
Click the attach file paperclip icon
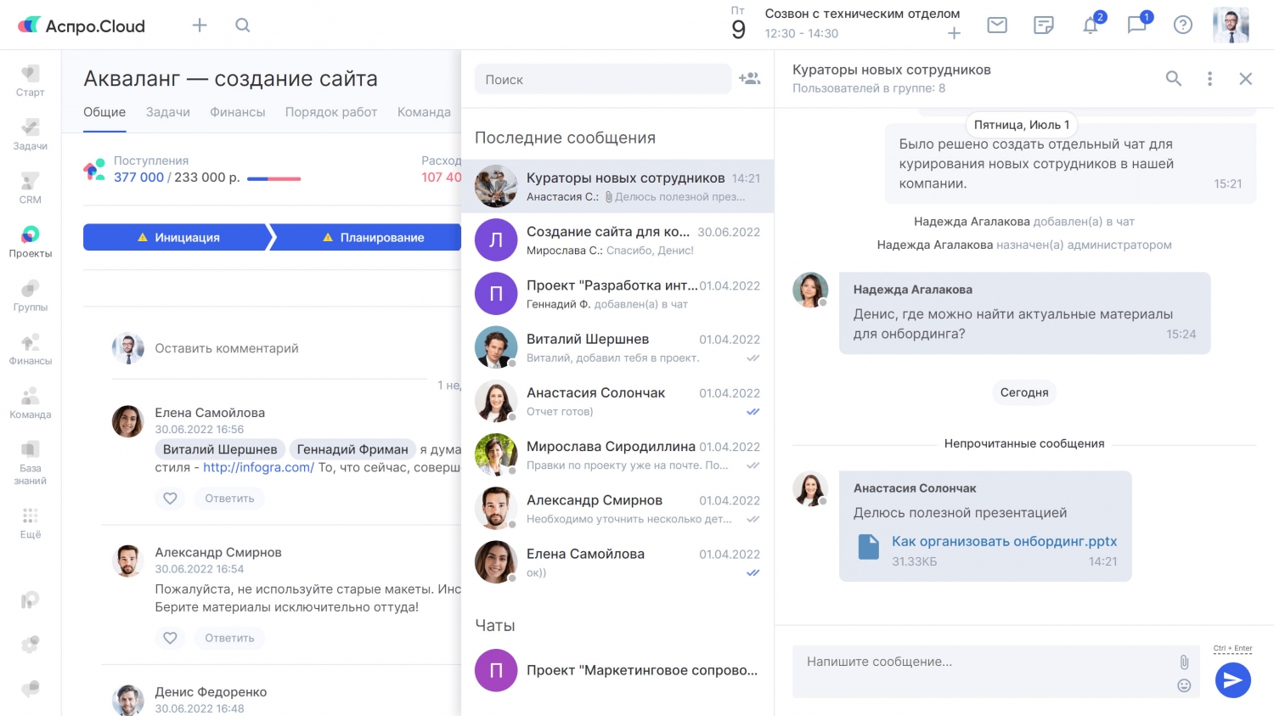pyautogui.click(x=1184, y=662)
